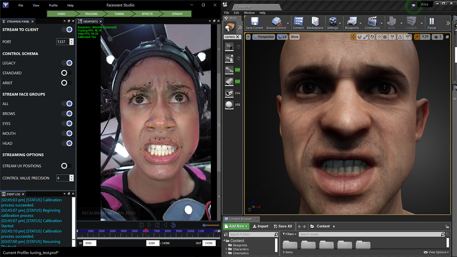This screenshot has height=257, width=457.
Task: Open View Options dropdown
Action: click(x=437, y=252)
